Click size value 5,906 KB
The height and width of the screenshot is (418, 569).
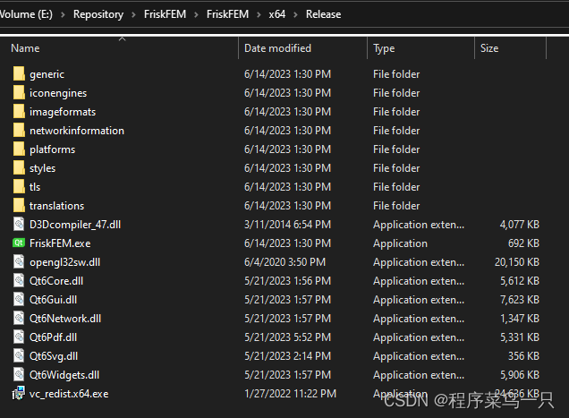(520, 375)
